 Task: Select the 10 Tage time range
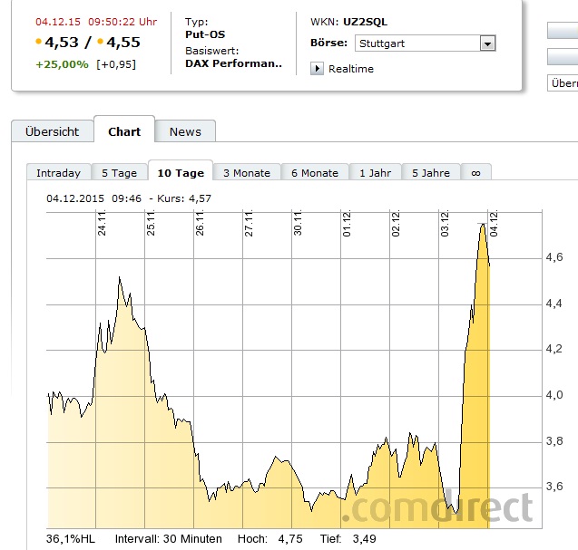181,173
